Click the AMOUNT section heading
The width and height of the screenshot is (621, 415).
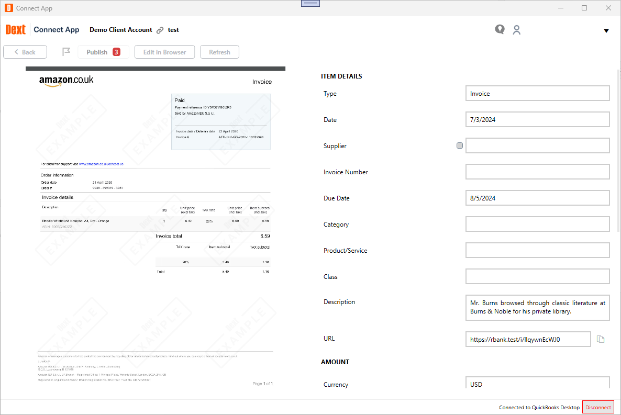[335, 362]
